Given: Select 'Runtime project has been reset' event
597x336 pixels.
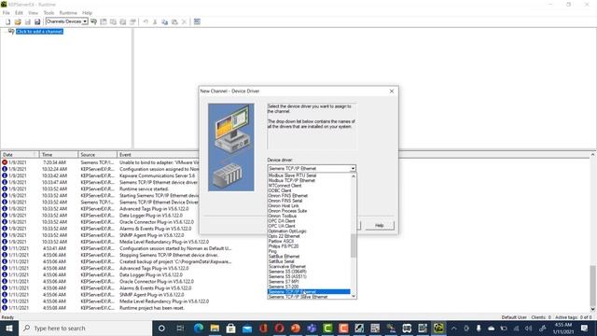Looking at the screenshot, I should pos(152,308).
